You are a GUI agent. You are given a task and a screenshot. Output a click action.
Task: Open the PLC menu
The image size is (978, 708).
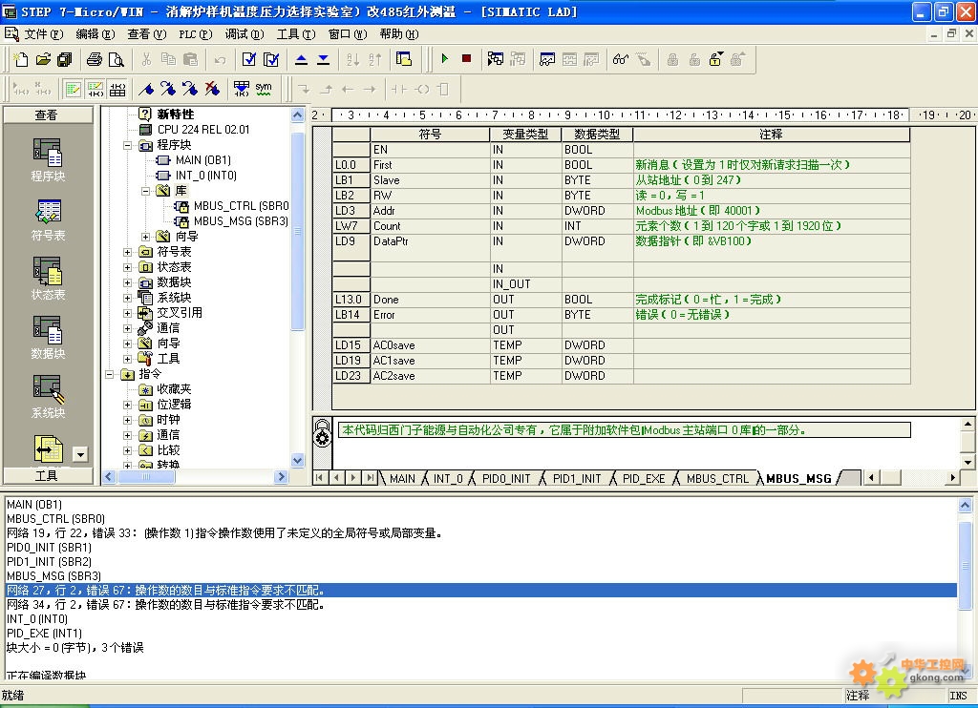coord(195,33)
